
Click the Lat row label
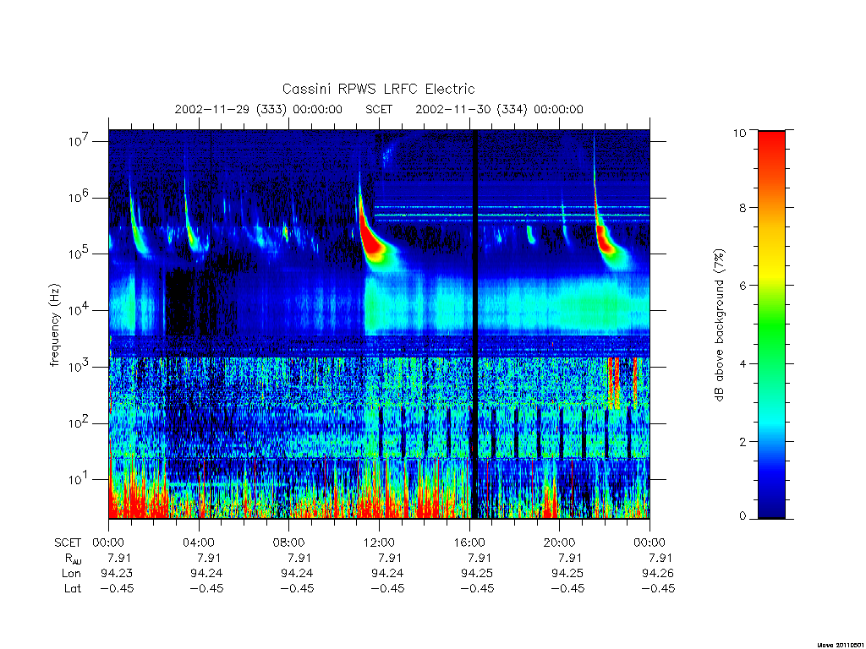click(x=73, y=589)
